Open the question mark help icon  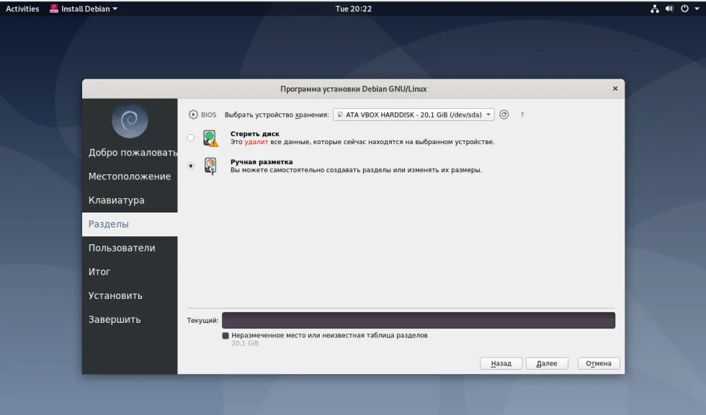(x=522, y=115)
